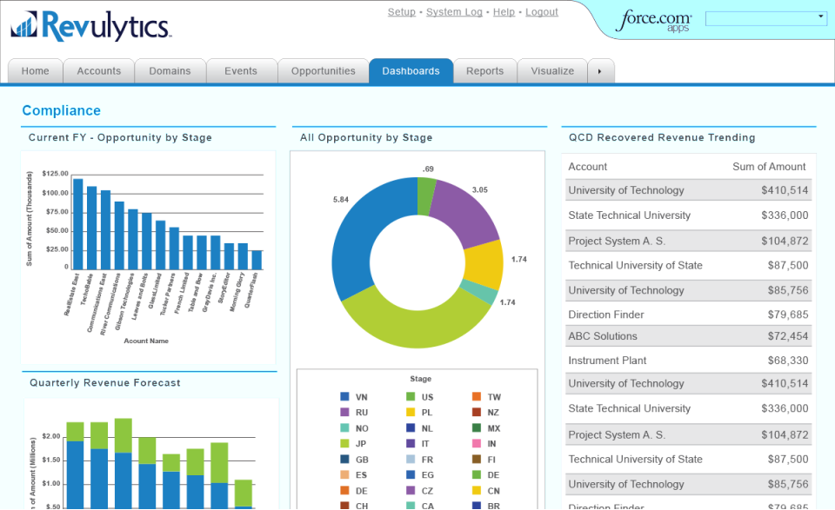Open the hidden tabs overflow arrow

601,71
